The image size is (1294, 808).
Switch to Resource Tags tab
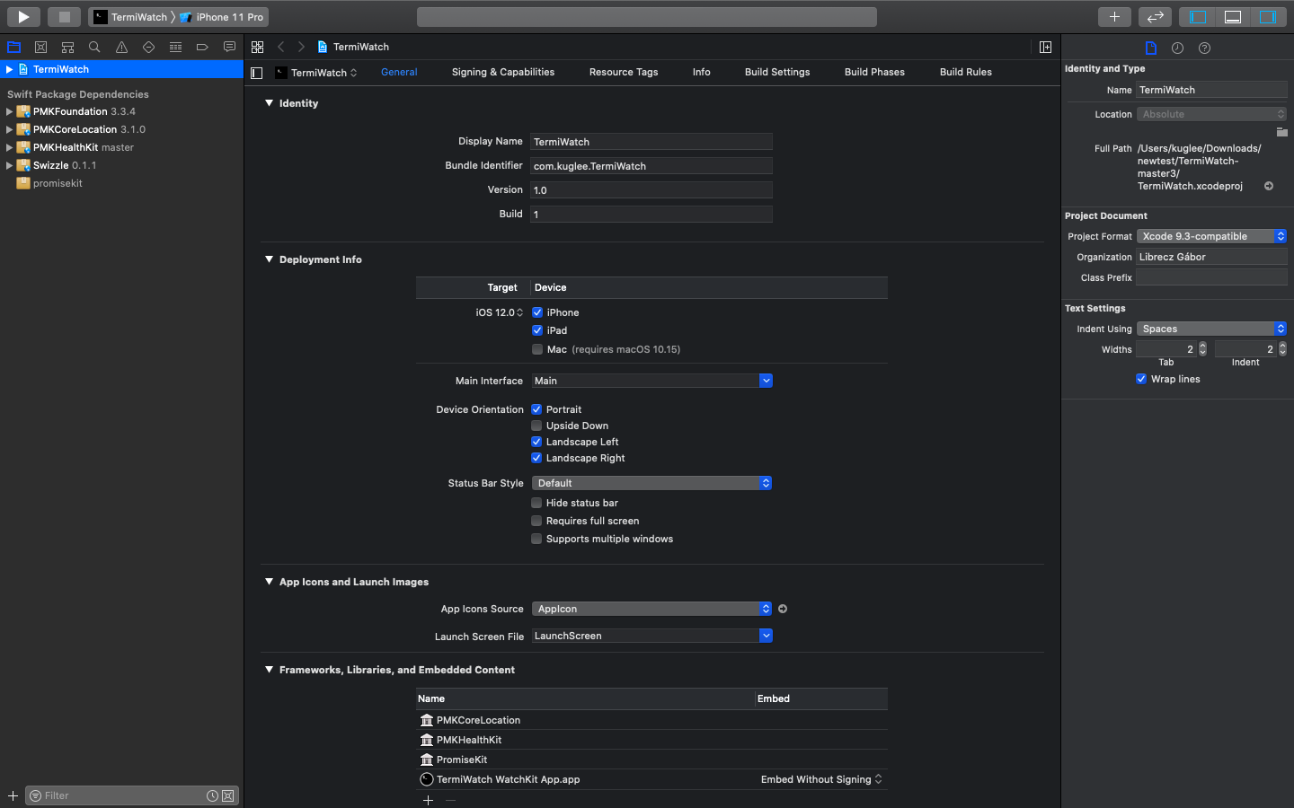pyautogui.click(x=624, y=72)
